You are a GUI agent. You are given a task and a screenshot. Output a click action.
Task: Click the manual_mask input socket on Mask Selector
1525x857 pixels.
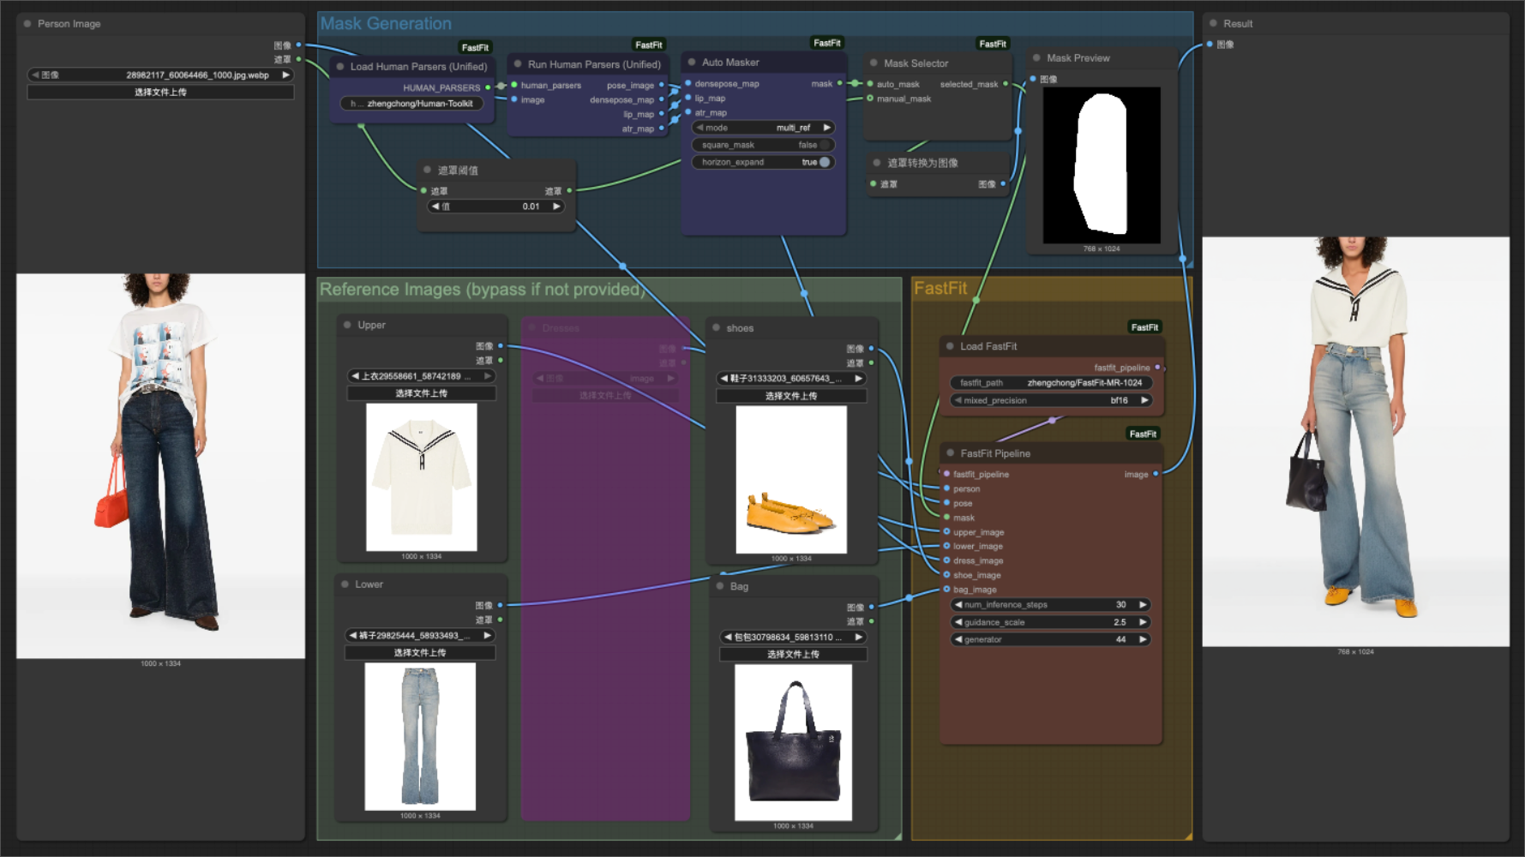pyautogui.click(x=870, y=99)
